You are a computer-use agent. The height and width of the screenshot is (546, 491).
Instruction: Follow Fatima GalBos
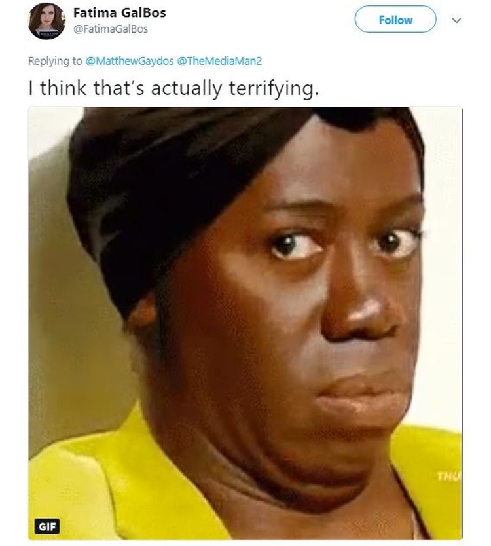tap(395, 20)
